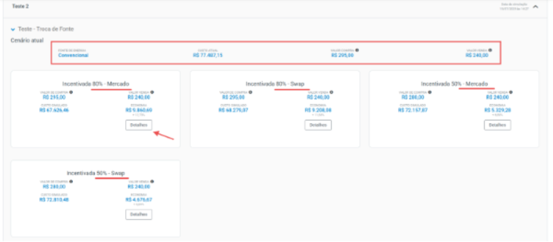Click R$ 295,00 purchase value in Incentivada 80% - Swap

pos(233,98)
